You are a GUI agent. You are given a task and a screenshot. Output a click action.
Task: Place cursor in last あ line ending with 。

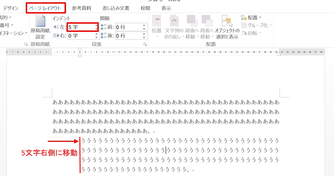point(101,131)
